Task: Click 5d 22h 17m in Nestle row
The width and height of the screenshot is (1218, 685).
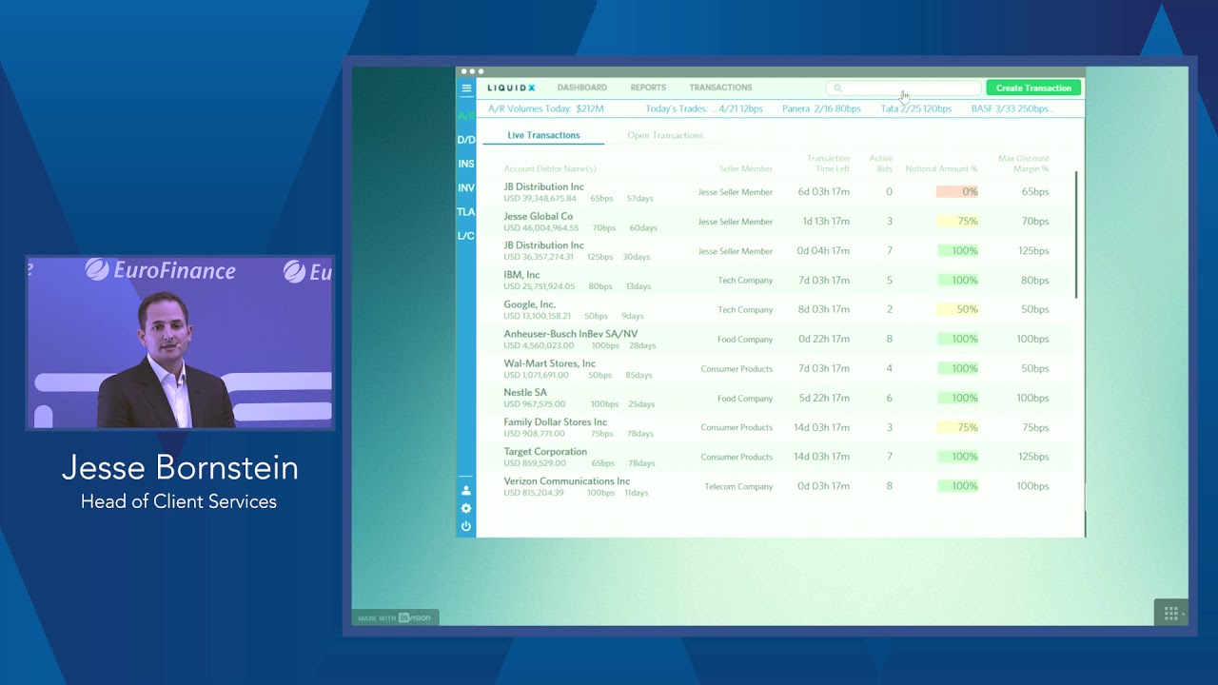Action: 824,399
